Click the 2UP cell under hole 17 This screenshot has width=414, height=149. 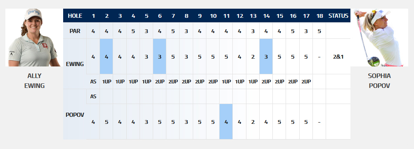click(306, 82)
